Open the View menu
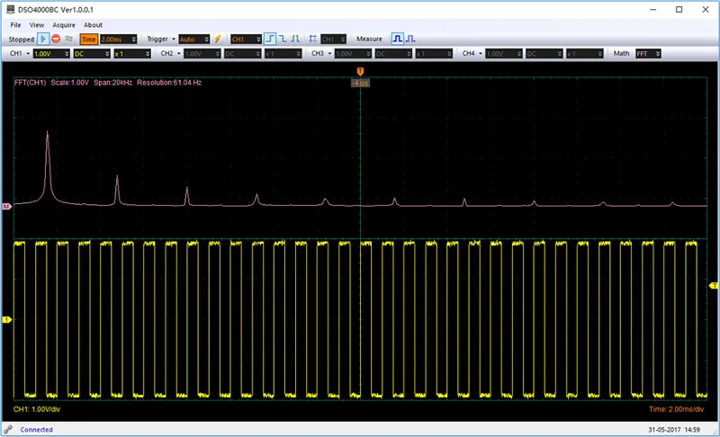Viewport: 720px width, 437px height. pyautogui.click(x=37, y=25)
